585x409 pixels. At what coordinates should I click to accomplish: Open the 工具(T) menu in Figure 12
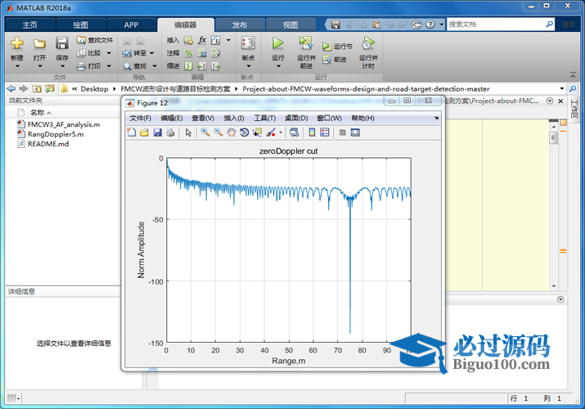[x=265, y=119]
